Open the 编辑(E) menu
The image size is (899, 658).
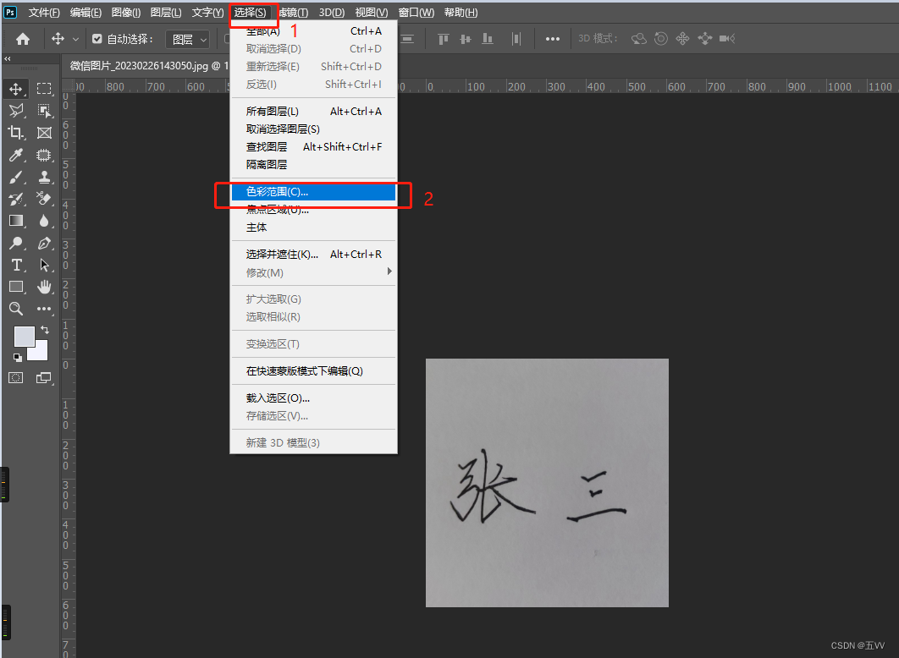coord(85,12)
